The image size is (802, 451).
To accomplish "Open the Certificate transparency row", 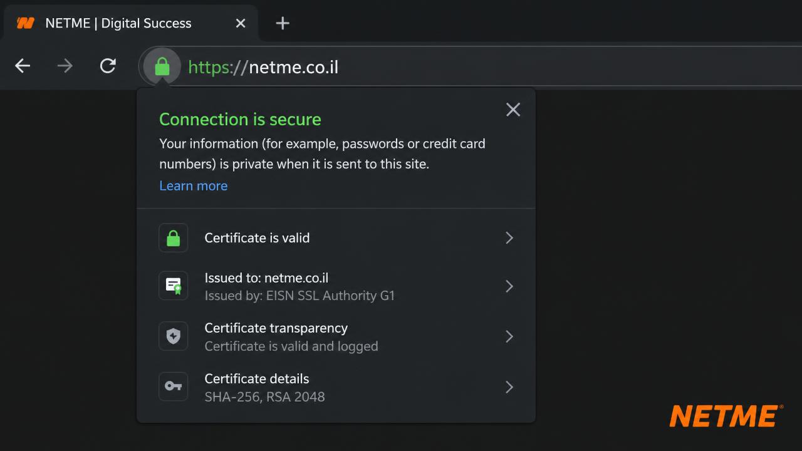I will (x=336, y=337).
